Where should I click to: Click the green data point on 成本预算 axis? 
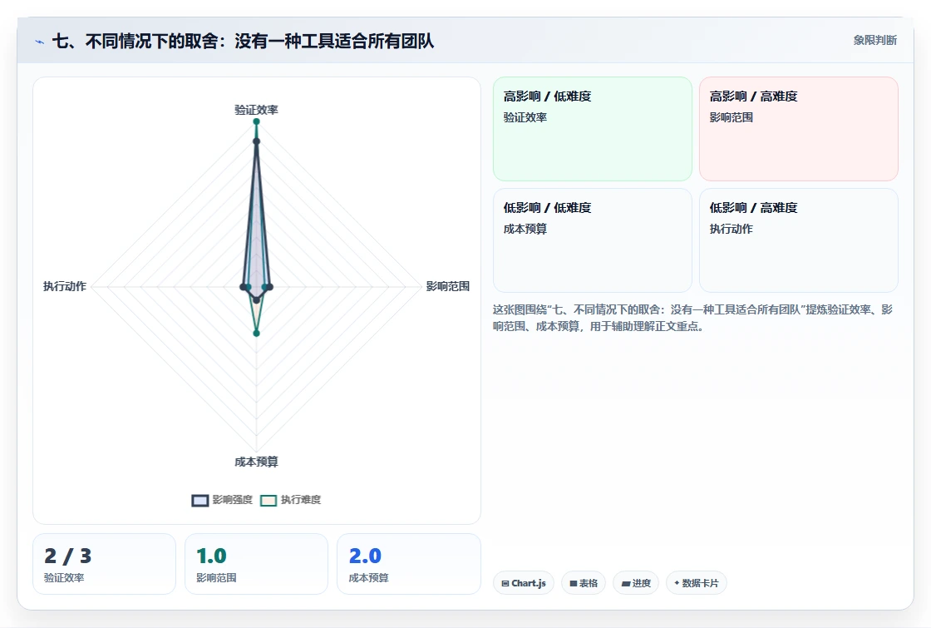pyautogui.click(x=257, y=334)
